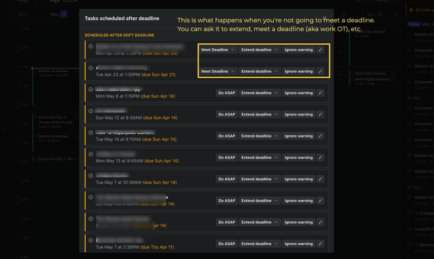Open the edit pencil for Sun May 12 task
Image resolution: width=434 pixels, height=259 pixels.
point(320,114)
